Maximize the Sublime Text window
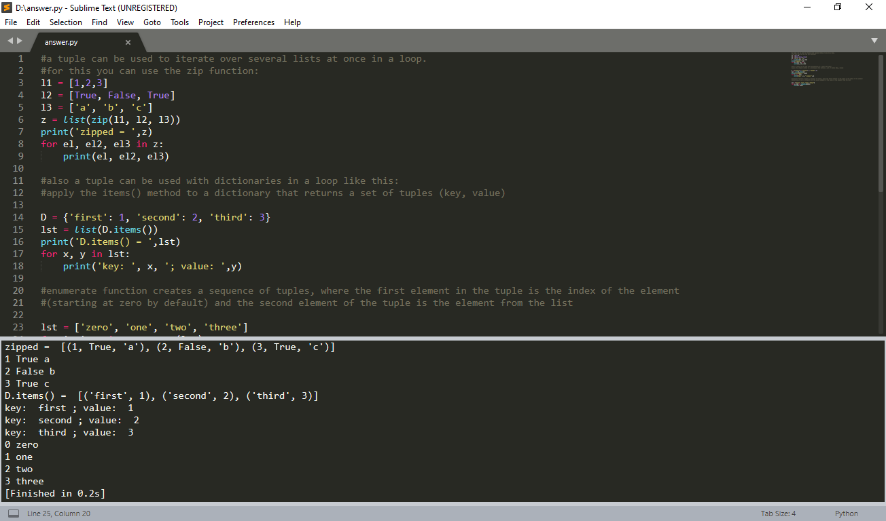 (837, 7)
